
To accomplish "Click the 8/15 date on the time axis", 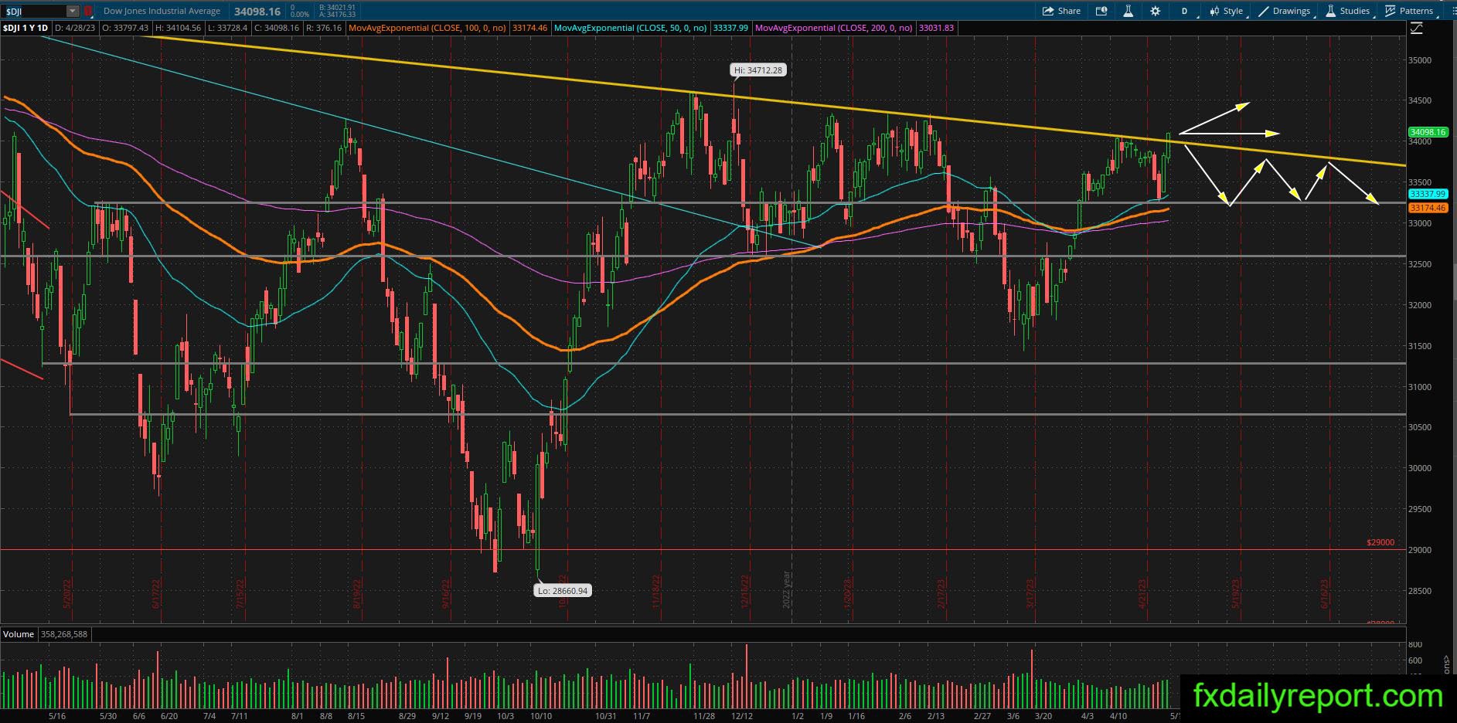I will 356,716.
